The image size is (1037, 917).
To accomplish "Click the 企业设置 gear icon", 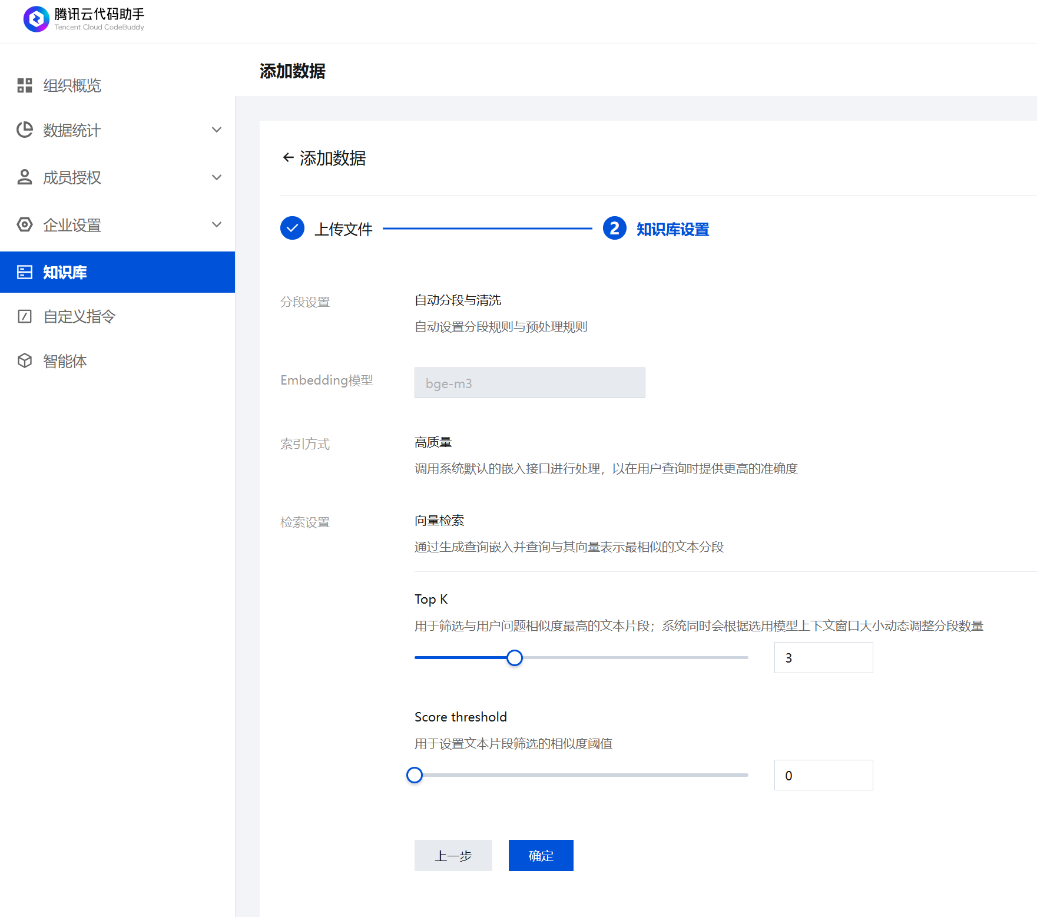I will click(x=25, y=225).
